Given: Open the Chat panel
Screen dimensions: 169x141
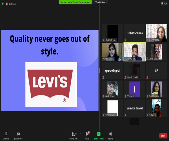Looking at the screenshot, I should tap(87, 136).
